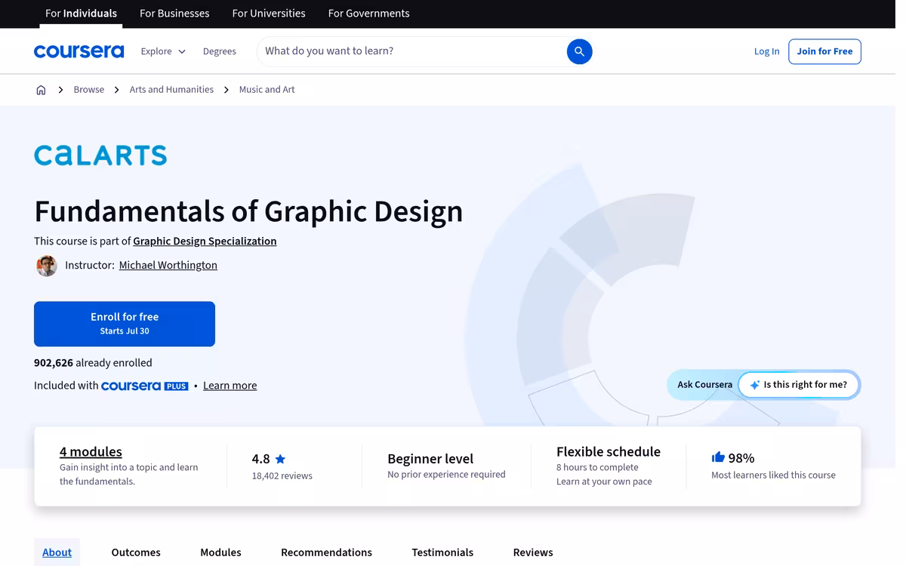This screenshot has height=566, width=906.
Task: Click the Fundamentals of Graphic Design title
Action: coord(248,211)
